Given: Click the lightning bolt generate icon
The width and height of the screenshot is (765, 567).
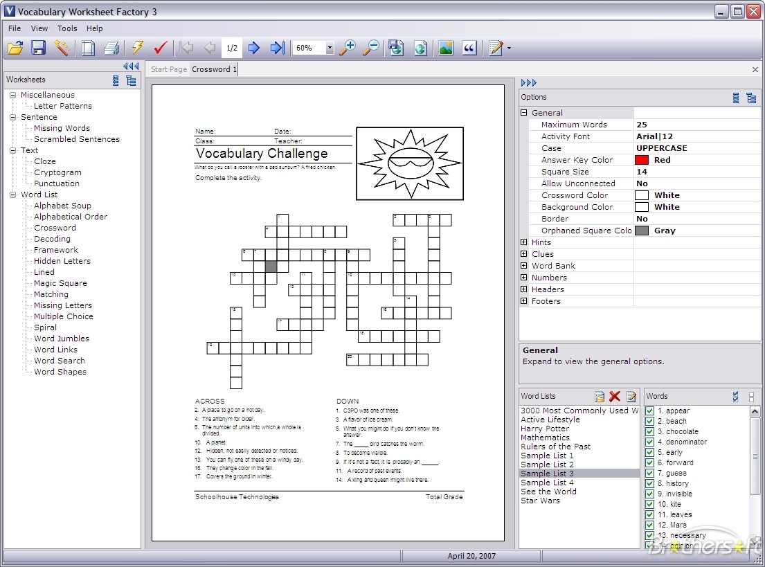Looking at the screenshot, I should pos(138,48).
